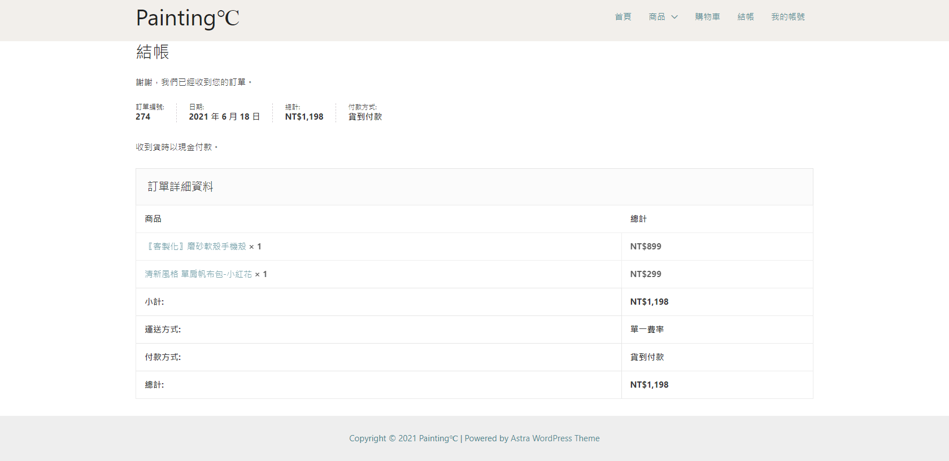Click the 小計 subtotal row label
This screenshot has width=949, height=461.
tap(154, 302)
